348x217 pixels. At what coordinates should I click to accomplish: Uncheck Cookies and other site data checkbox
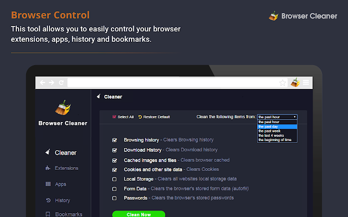[x=115, y=170]
